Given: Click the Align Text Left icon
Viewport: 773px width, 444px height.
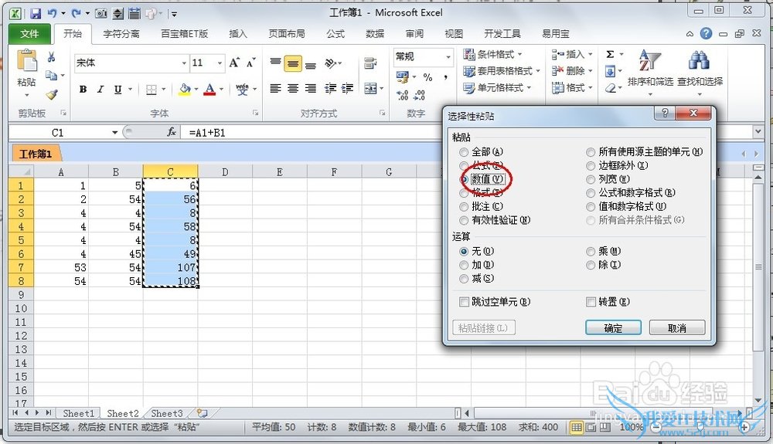Looking at the screenshot, I should [x=276, y=89].
